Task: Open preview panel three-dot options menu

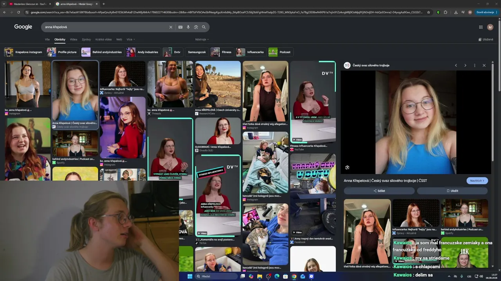Action: tap(474, 65)
